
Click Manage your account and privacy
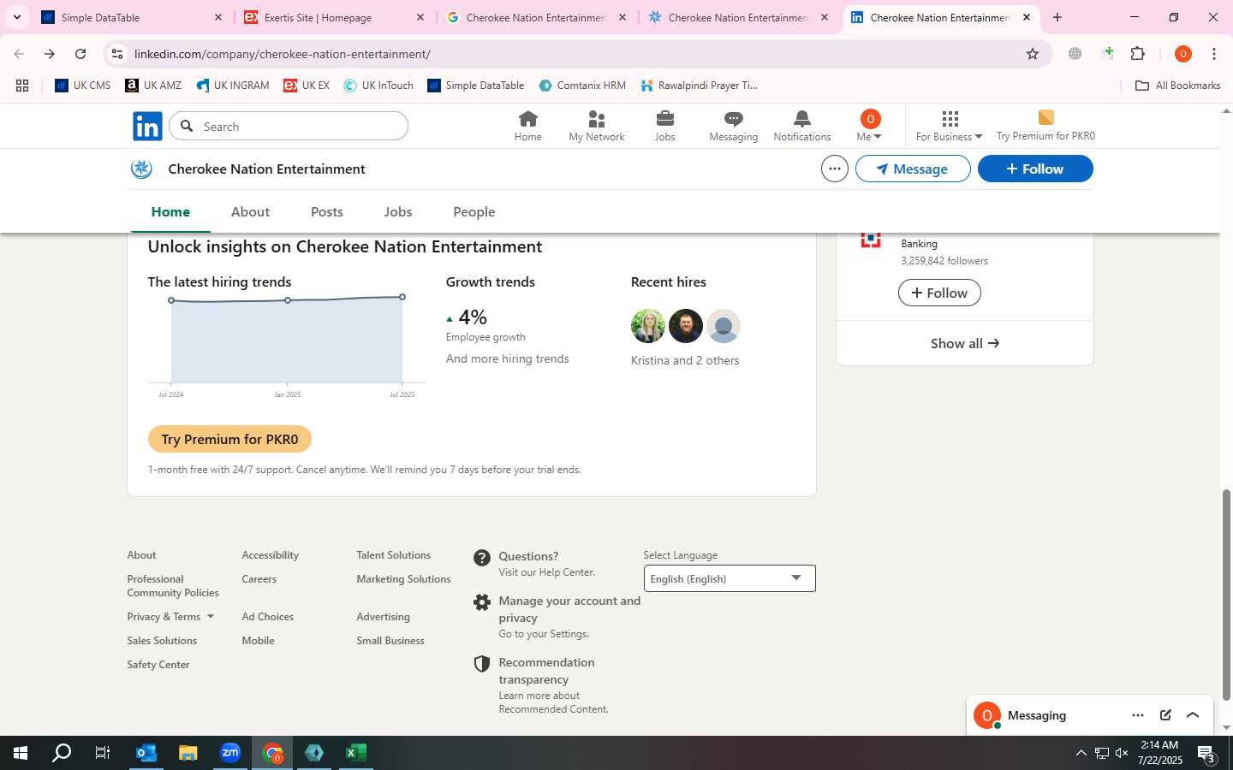[569, 609]
